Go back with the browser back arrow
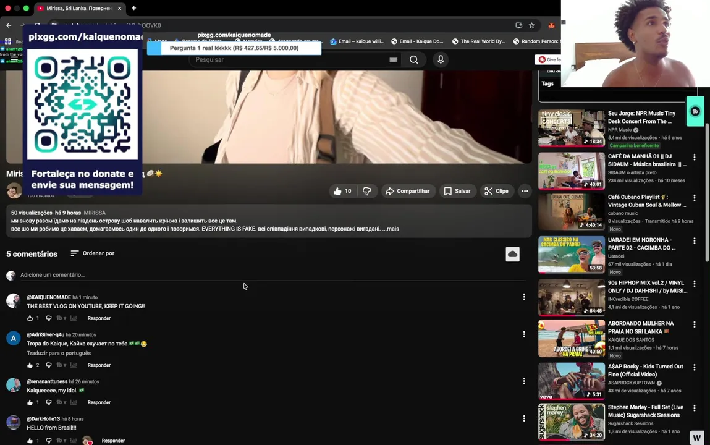710x445 pixels. [9, 25]
